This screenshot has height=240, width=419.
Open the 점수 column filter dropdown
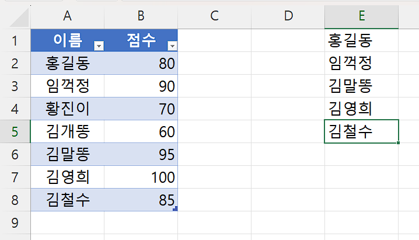172,46
